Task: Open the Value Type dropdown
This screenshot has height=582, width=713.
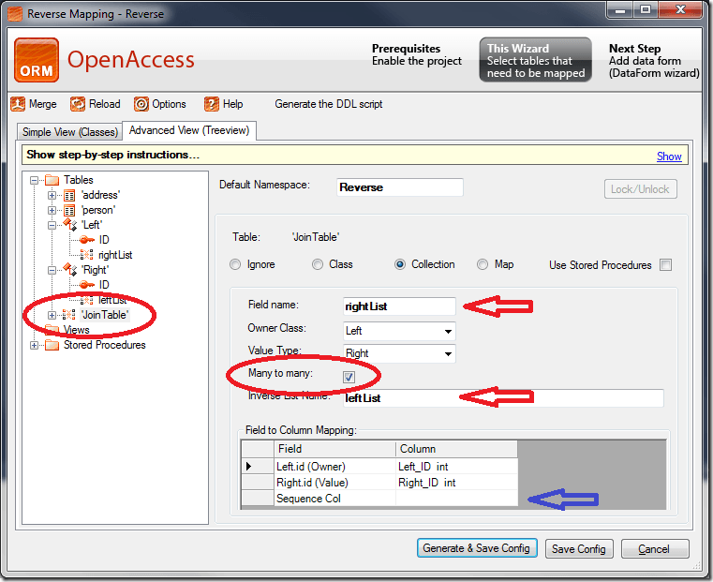Action: point(448,353)
